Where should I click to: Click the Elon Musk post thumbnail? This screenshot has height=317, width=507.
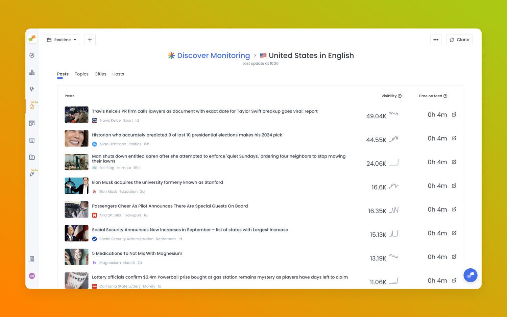[77, 186]
